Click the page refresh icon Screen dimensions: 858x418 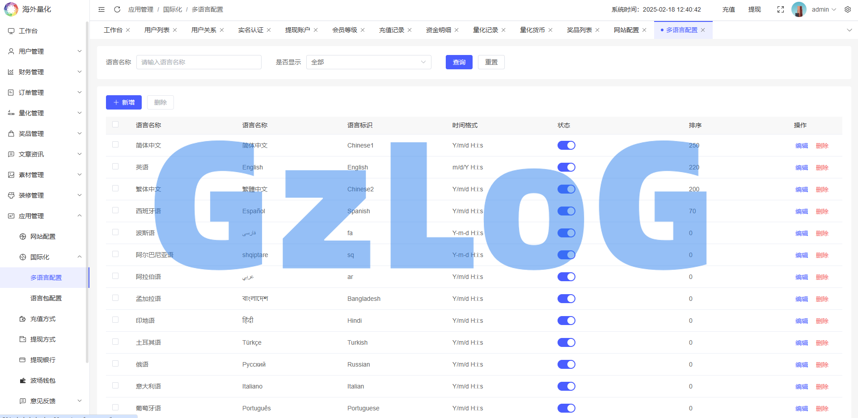click(x=117, y=9)
